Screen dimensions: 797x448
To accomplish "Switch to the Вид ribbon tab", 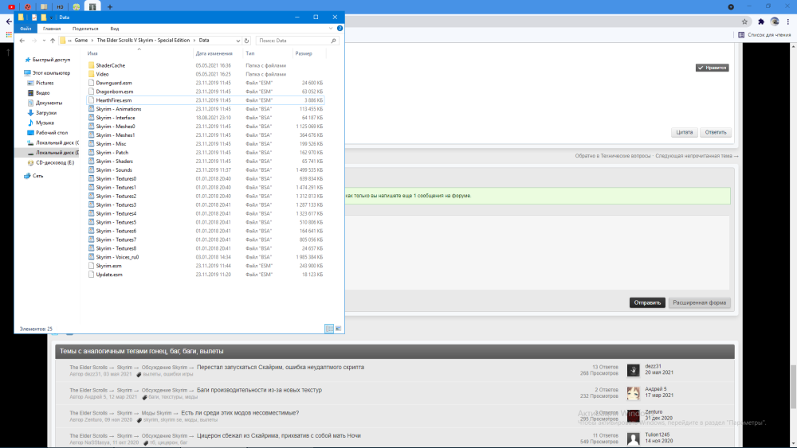I will pos(115,29).
